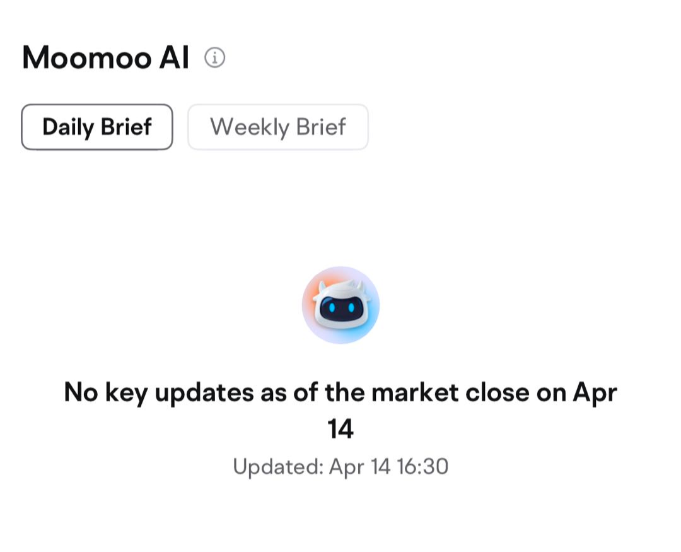Click the info icon beside Moomoo AI

click(214, 57)
